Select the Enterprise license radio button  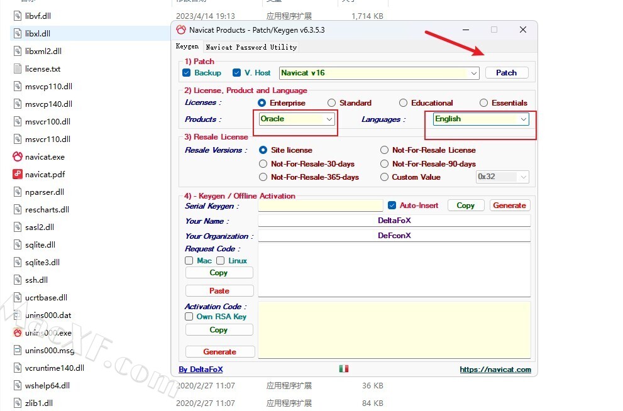[262, 103]
